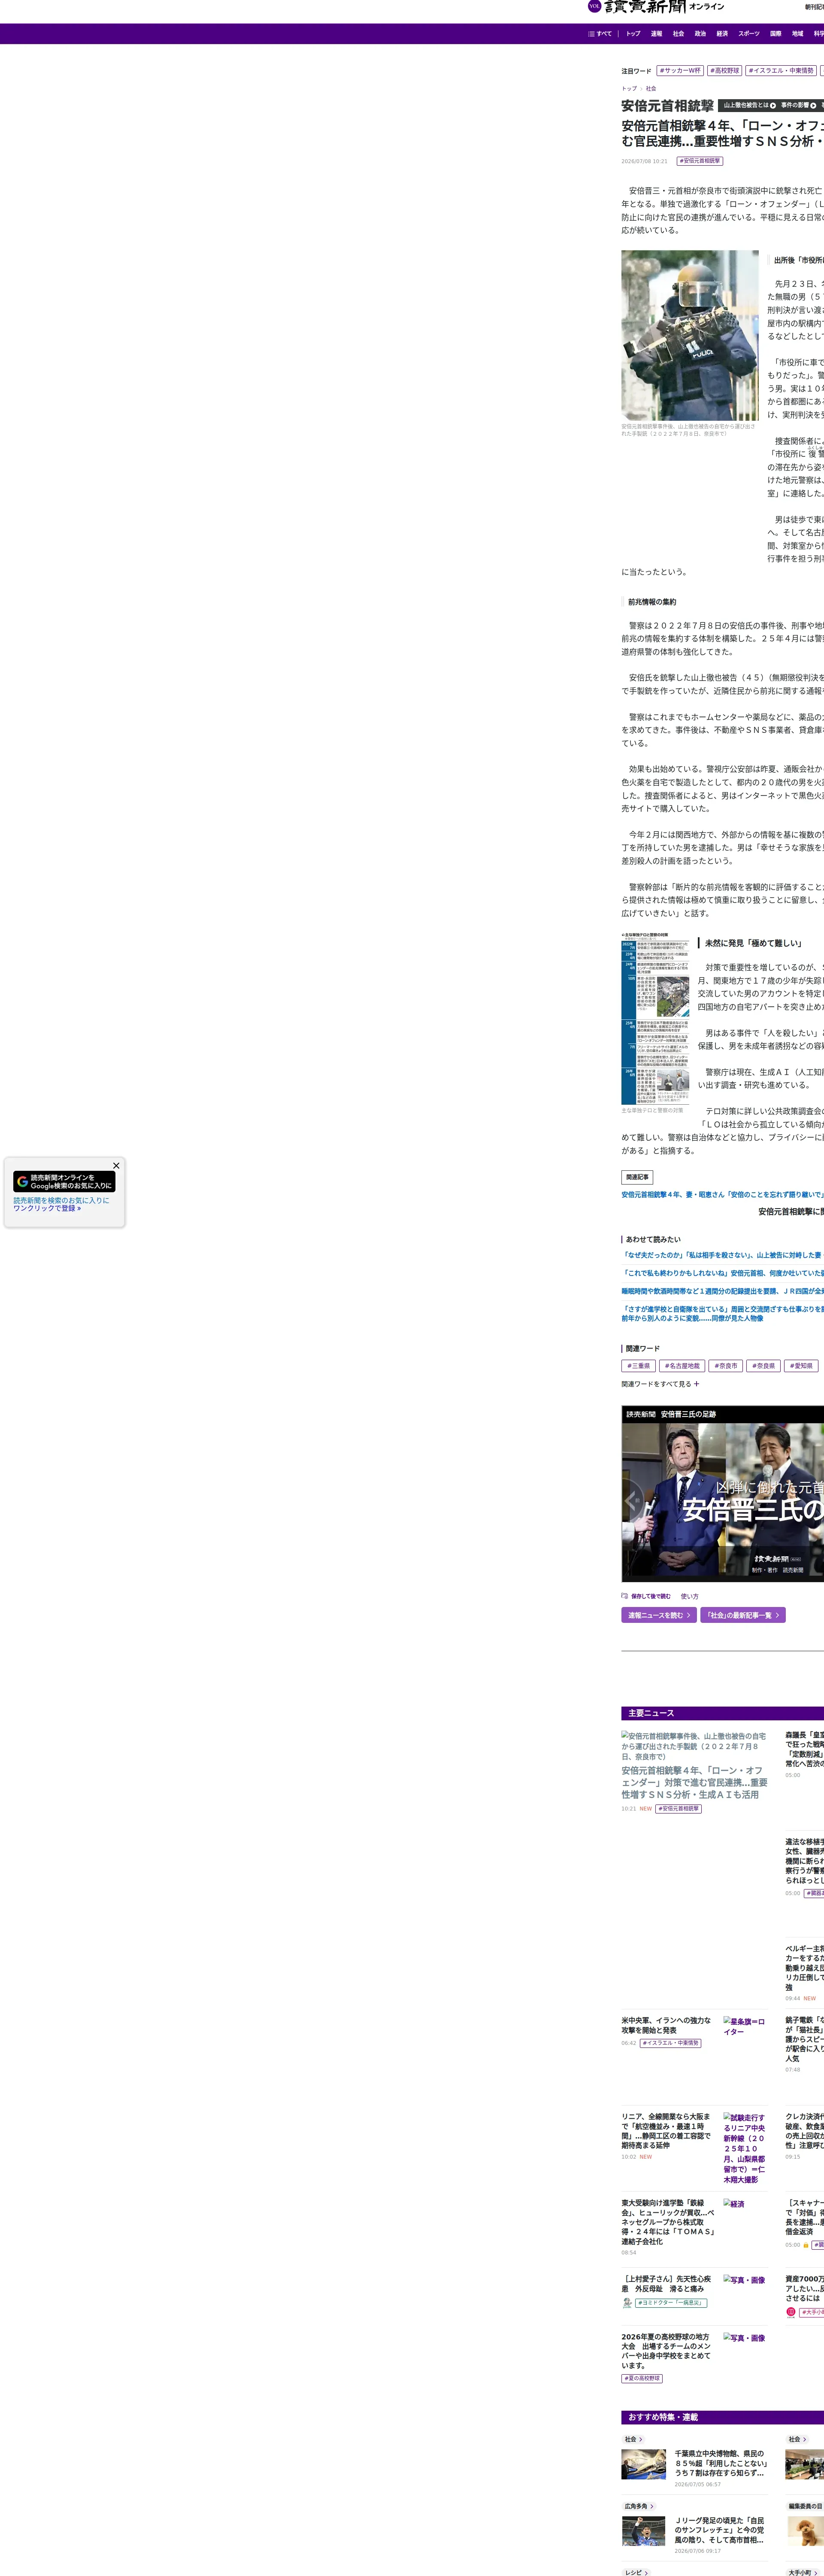Screen dimensions: 824x2576
Task: Open 米中央軍、イランへの強力な攻撃 article
Action: [x=666, y=2025]
